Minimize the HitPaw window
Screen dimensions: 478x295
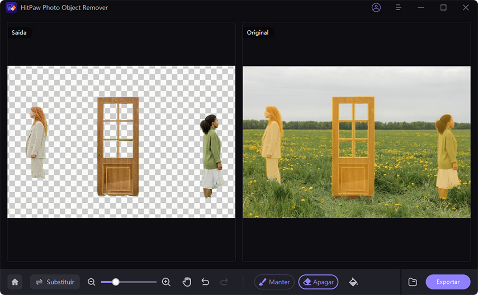click(421, 7)
